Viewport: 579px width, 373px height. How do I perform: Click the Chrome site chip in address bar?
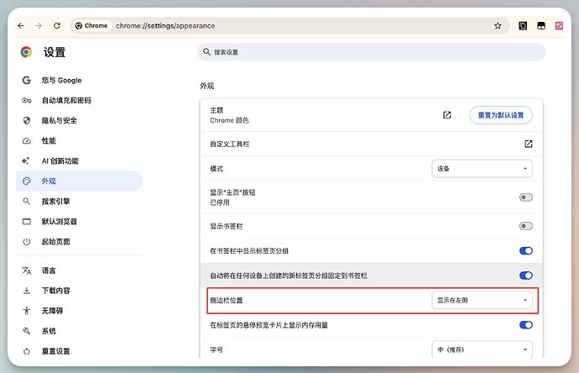91,25
